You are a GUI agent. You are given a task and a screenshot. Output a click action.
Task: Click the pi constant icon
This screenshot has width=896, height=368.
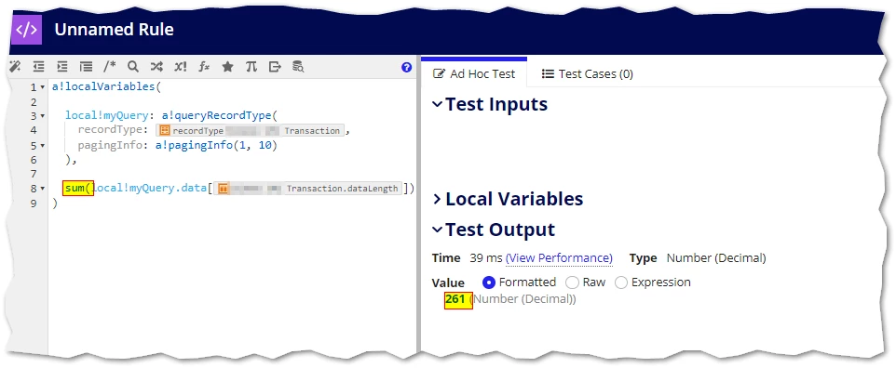(251, 67)
